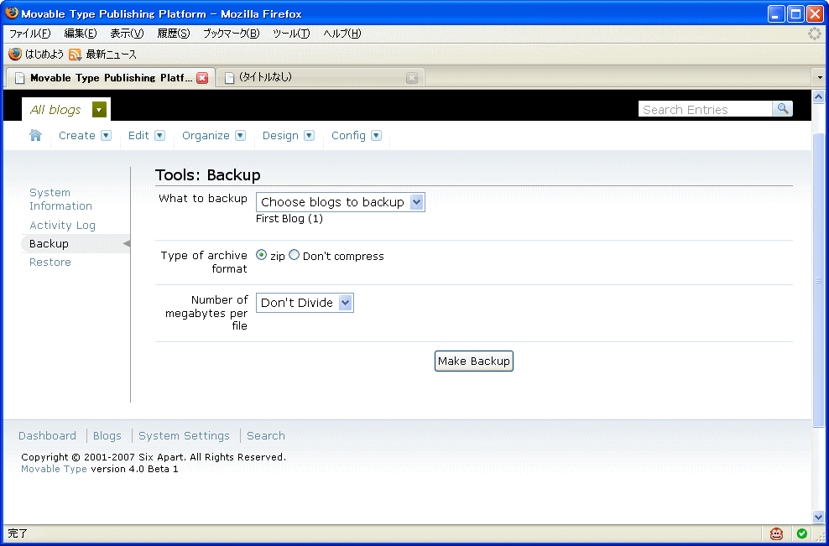Viewport: 829px width, 546px height.
Task: Open the 編集(E) menu
Action: (x=81, y=34)
